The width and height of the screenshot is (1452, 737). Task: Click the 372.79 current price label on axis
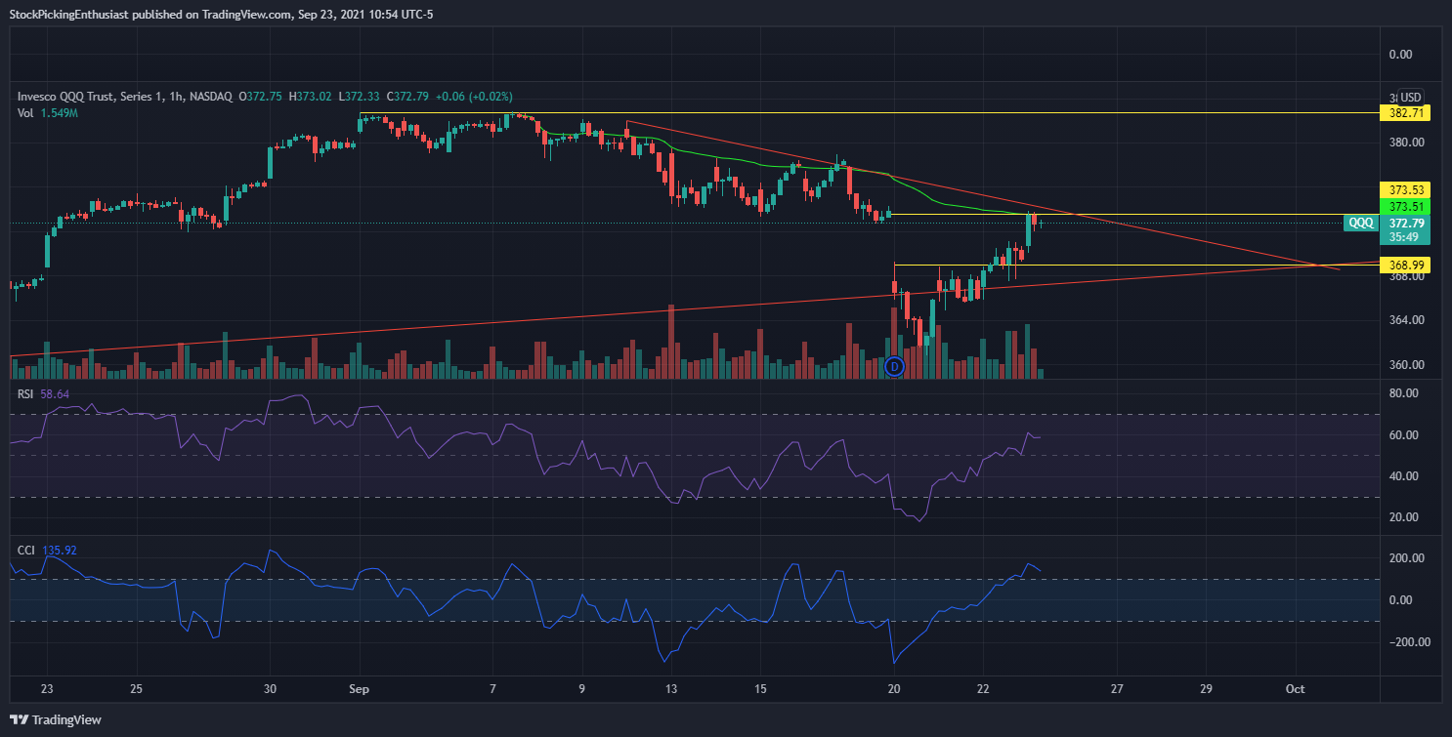1404,223
